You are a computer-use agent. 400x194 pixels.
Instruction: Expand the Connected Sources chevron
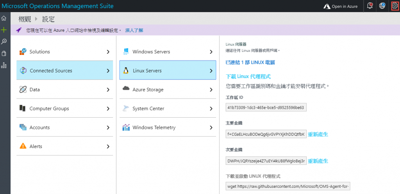[x=108, y=71]
